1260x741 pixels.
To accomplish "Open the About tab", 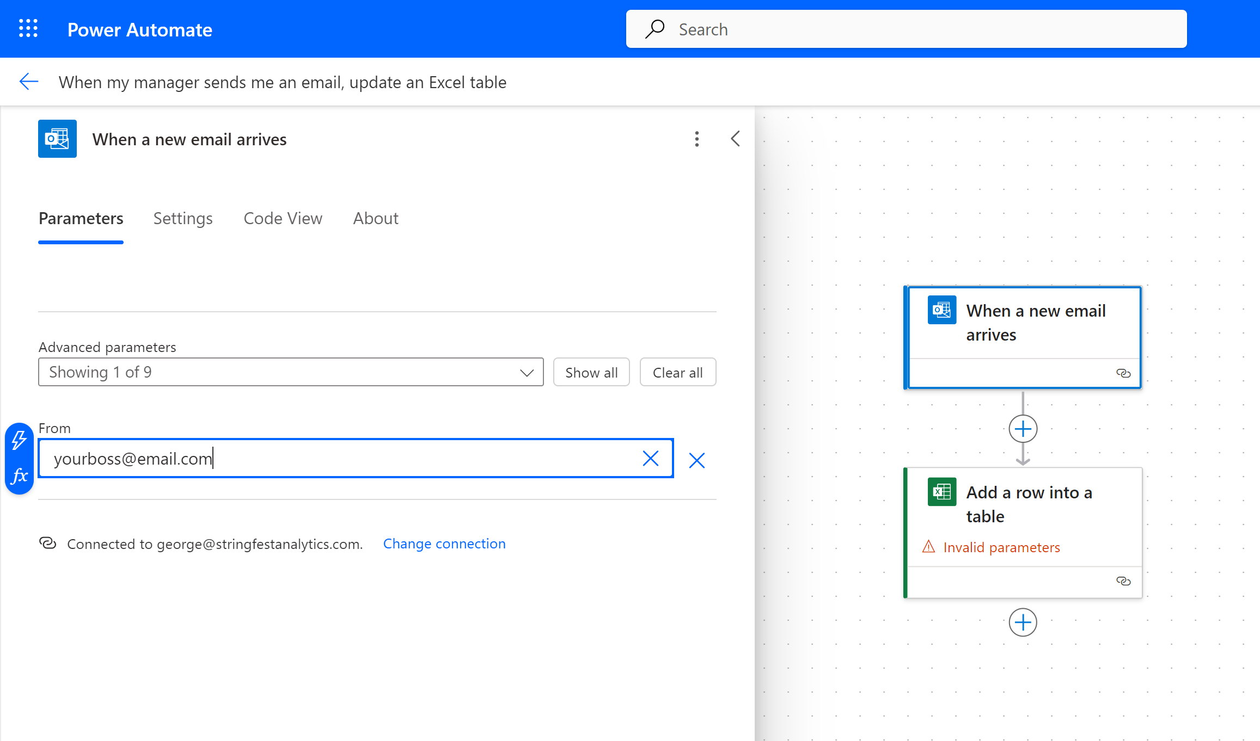I will tap(375, 218).
